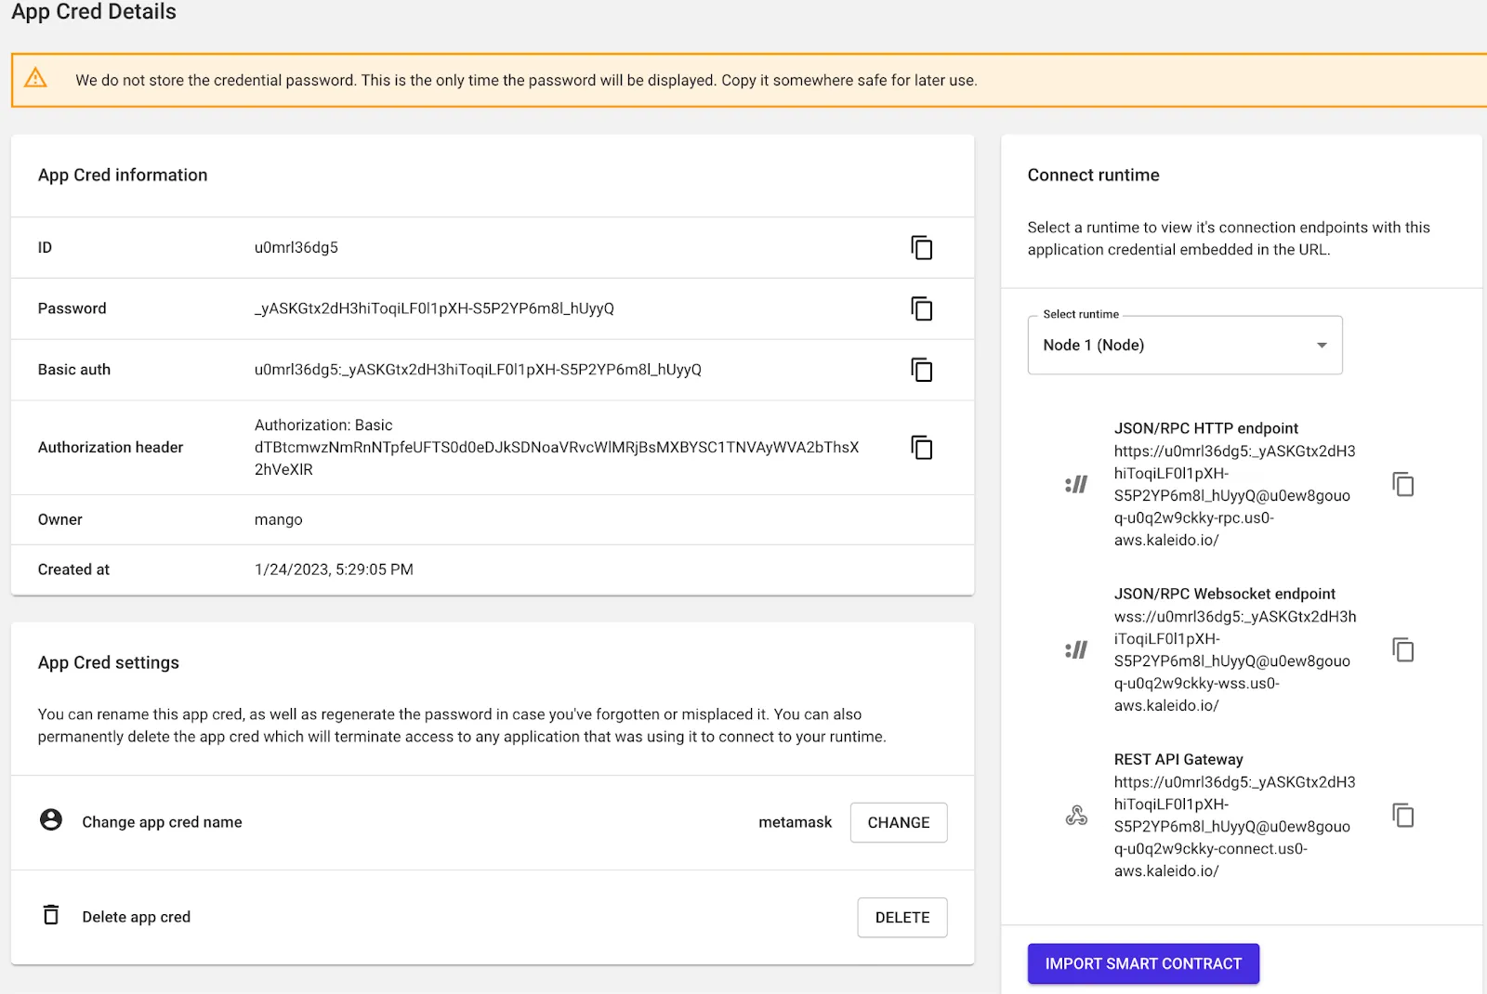Click the warning triangle in the alert banner
1487x994 pixels.
35,80
